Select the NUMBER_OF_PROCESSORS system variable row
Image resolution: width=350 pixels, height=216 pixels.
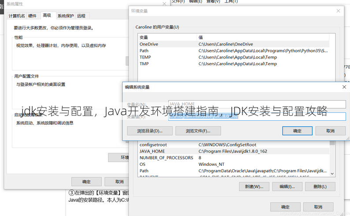pos(234,157)
